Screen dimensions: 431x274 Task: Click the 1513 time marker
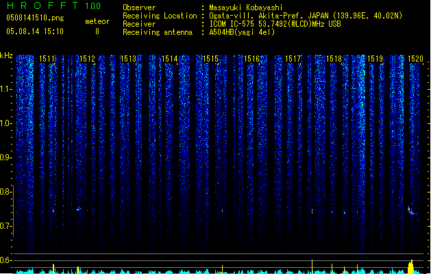click(128, 59)
